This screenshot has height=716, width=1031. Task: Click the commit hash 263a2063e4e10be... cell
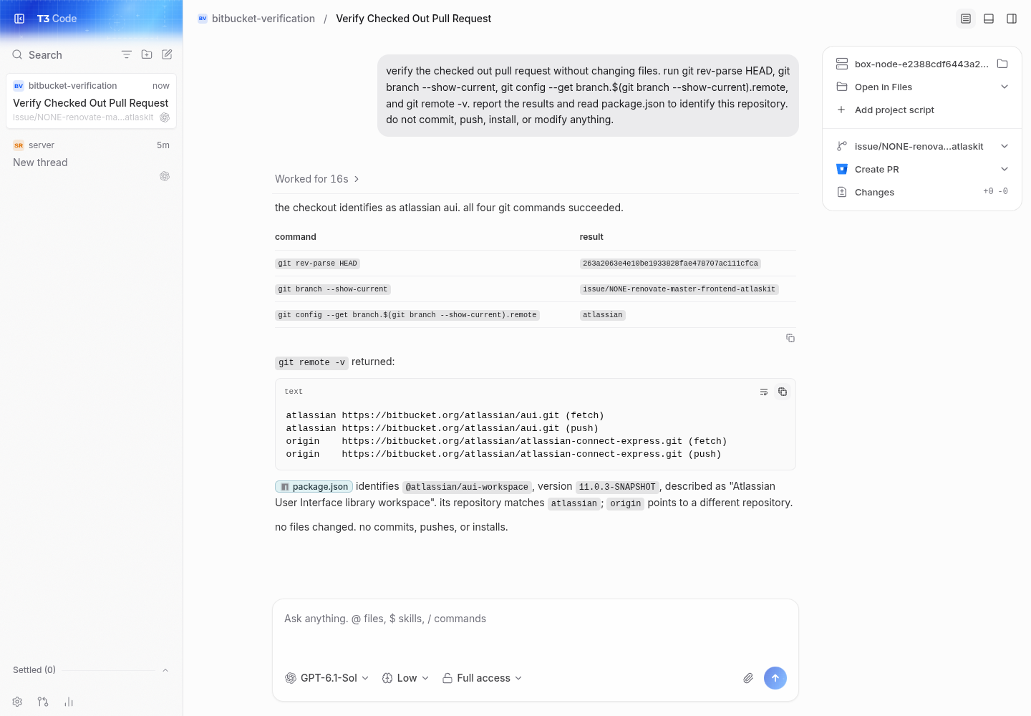click(x=670, y=263)
